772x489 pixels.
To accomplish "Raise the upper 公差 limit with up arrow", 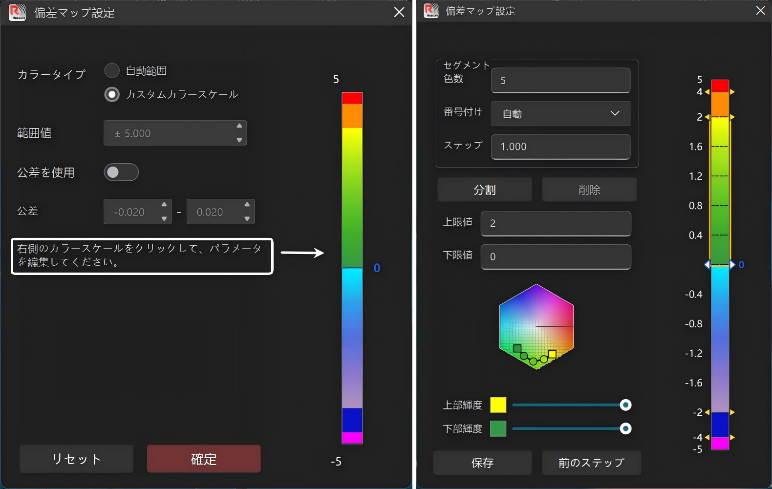I will (247, 204).
